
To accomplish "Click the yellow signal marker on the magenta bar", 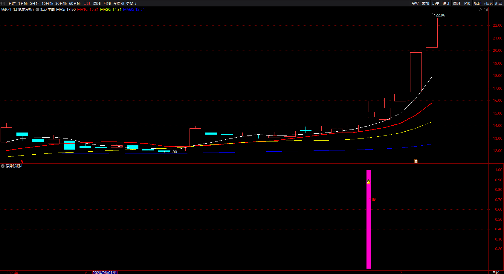I will [x=369, y=182].
